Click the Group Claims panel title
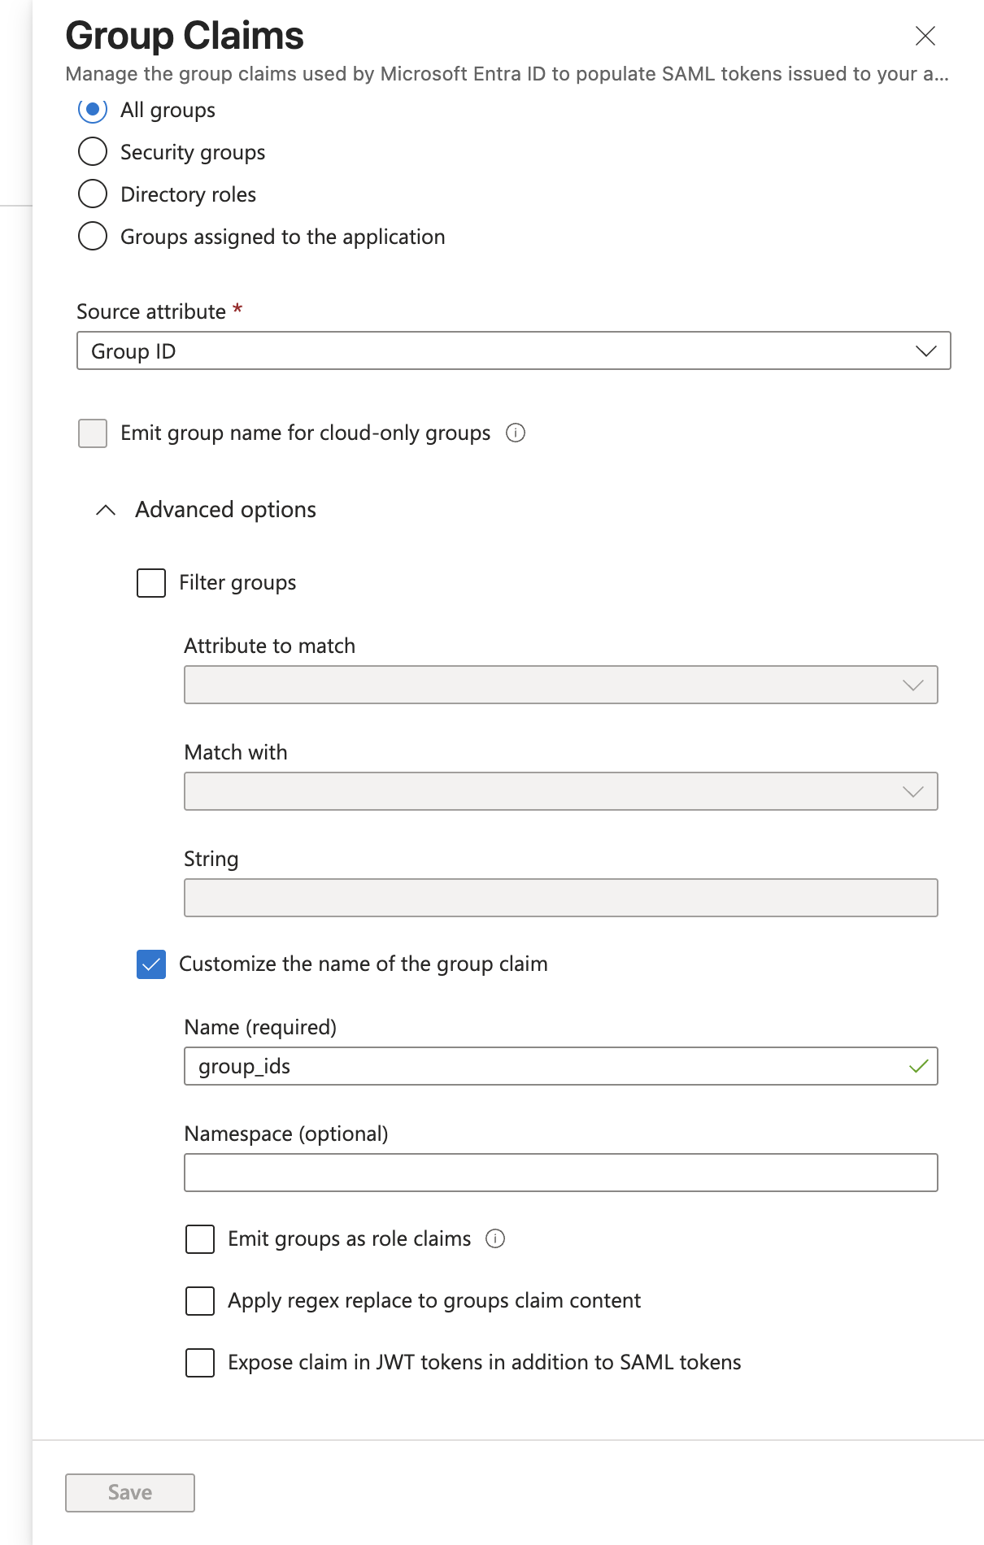The width and height of the screenshot is (984, 1545). click(185, 36)
